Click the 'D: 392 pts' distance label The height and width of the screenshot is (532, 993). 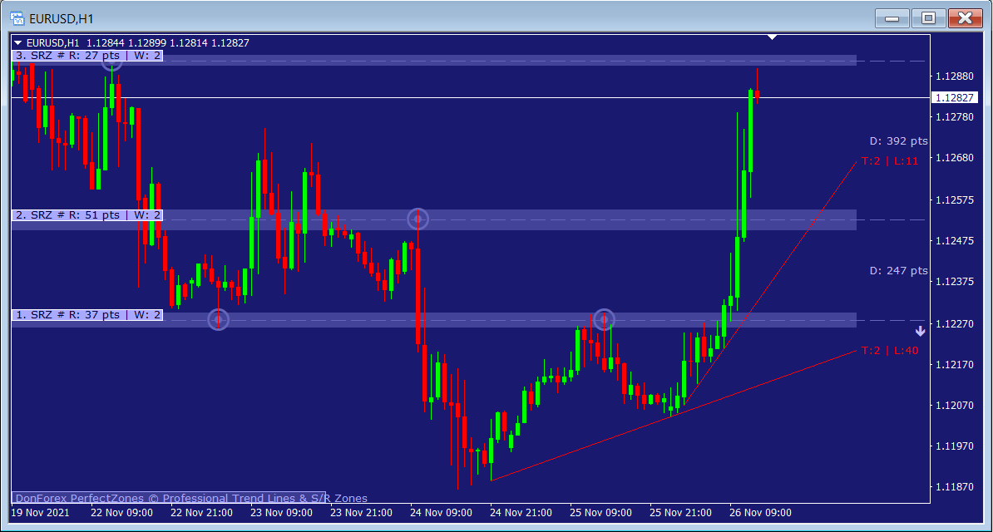[x=898, y=141]
